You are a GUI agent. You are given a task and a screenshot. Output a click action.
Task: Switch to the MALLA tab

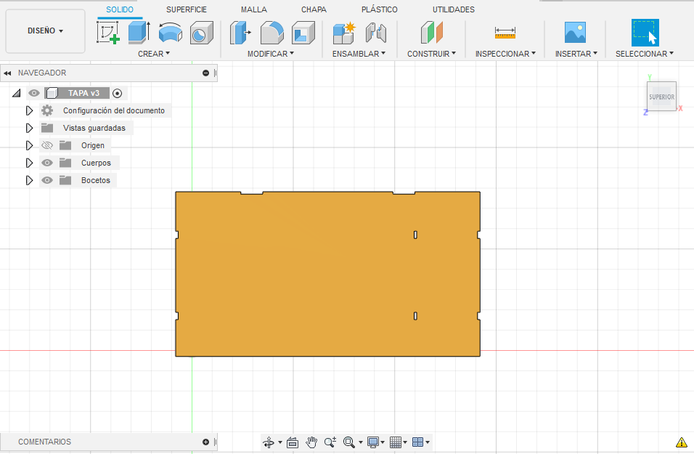tap(253, 9)
